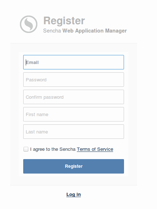
Task: Click the Sencha circular logo icon
Action: (29, 24)
